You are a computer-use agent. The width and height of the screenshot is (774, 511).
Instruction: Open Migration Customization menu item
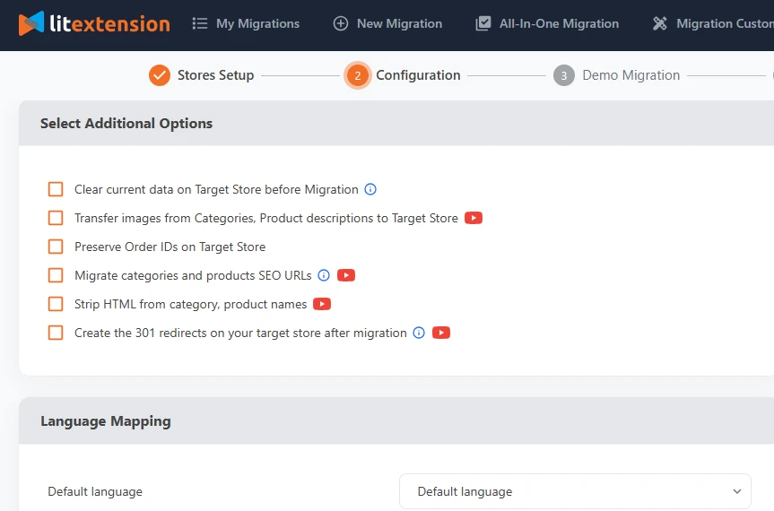[725, 23]
